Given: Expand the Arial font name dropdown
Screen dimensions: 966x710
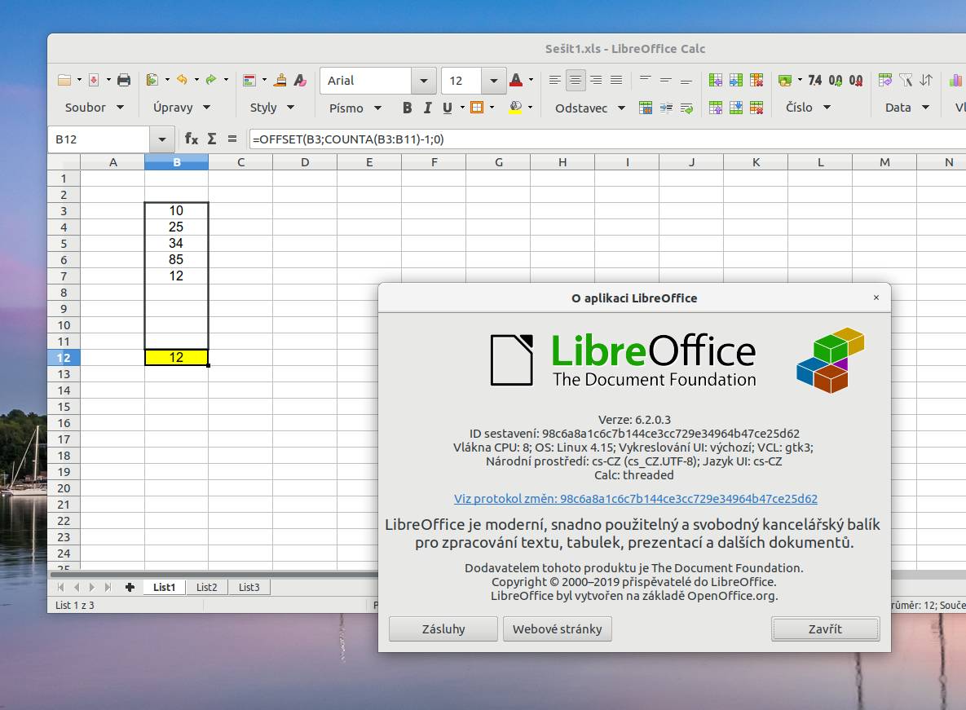Looking at the screenshot, I should (424, 81).
